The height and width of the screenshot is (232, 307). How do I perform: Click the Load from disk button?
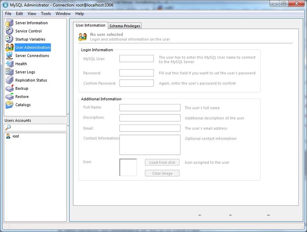point(162,162)
